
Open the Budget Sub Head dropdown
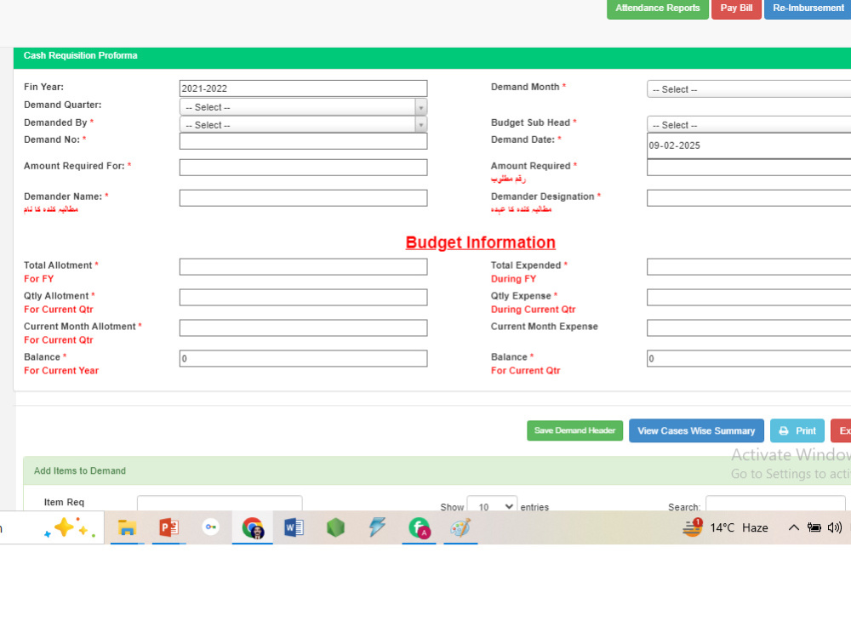click(x=749, y=125)
